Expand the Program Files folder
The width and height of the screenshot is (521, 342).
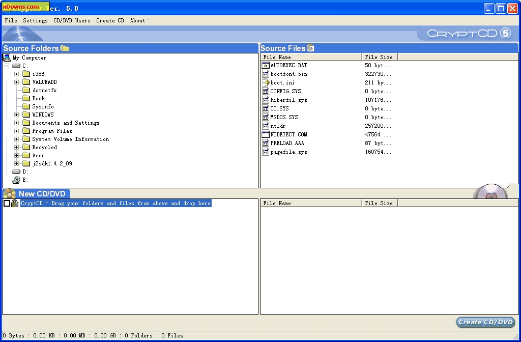(16, 131)
